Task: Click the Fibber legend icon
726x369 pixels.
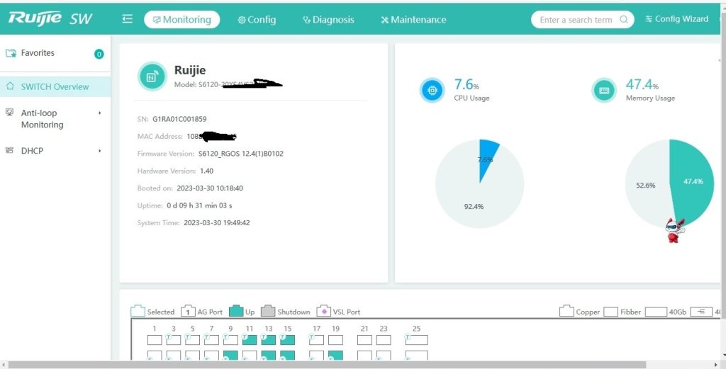Action: (x=610, y=312)
